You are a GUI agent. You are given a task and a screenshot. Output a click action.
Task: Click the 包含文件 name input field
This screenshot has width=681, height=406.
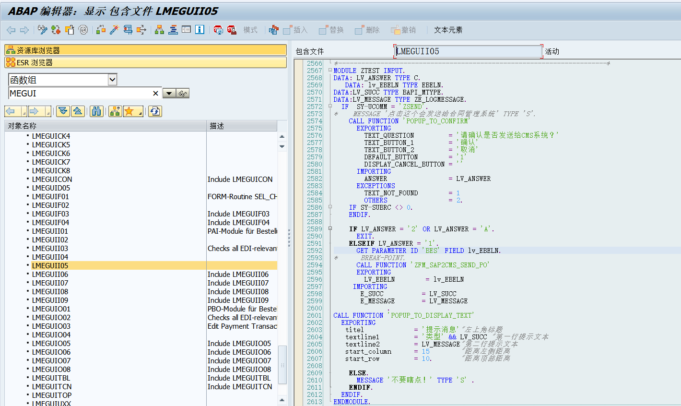468,51
